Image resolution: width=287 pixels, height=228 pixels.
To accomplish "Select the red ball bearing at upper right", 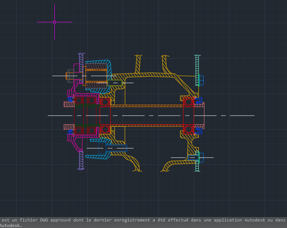I will [188, 102].
